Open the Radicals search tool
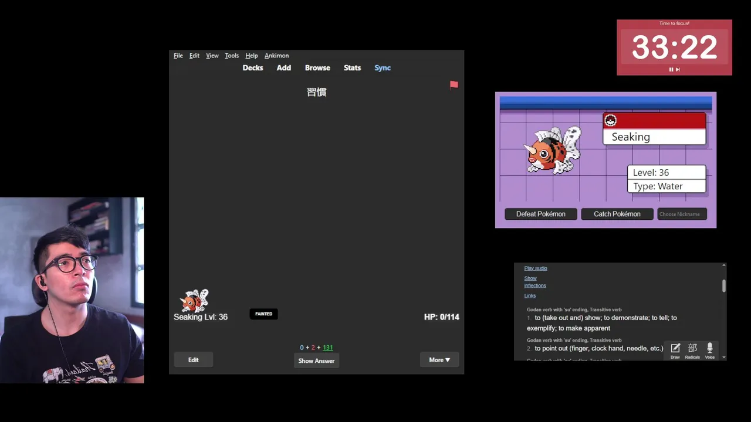751x422 pixels. pyautogui.click(x=692, y=350)
